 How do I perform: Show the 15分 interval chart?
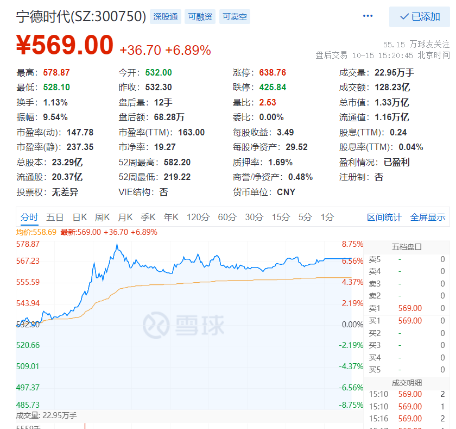[x=281, y=217]
